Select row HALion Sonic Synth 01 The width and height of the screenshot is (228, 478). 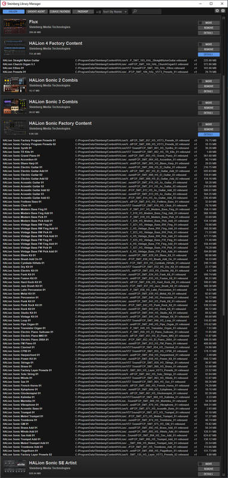(x=111, y=148)
